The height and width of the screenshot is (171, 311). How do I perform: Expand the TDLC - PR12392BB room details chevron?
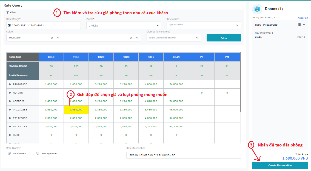[x=304, y=25]
